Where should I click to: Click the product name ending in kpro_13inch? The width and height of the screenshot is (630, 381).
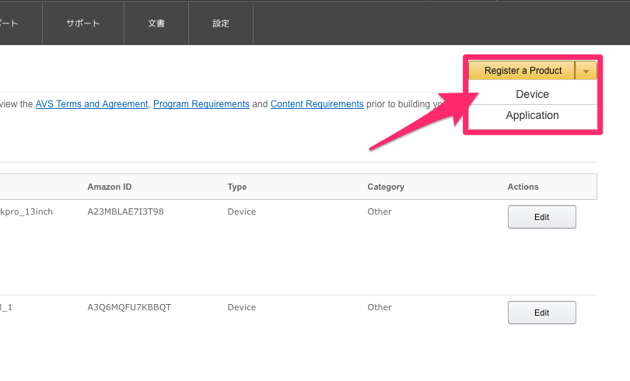(26, 211)
